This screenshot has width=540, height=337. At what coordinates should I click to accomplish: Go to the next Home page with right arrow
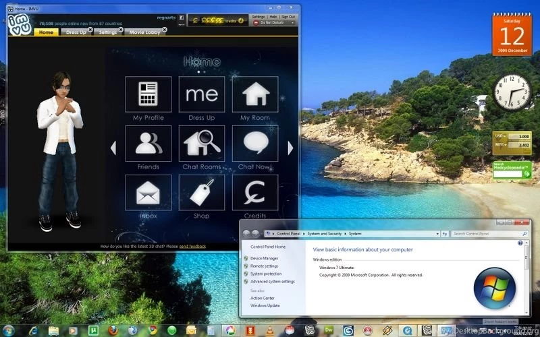click(x=290, y=148)
